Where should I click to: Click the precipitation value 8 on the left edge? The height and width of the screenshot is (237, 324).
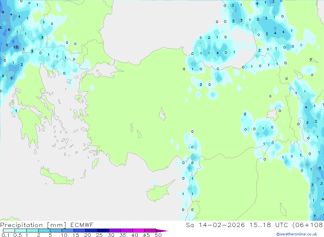tap(9, 30)
